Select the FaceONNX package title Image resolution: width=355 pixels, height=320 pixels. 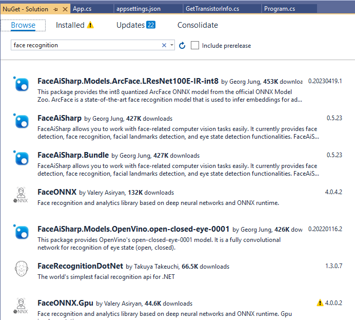pos(57,192)
